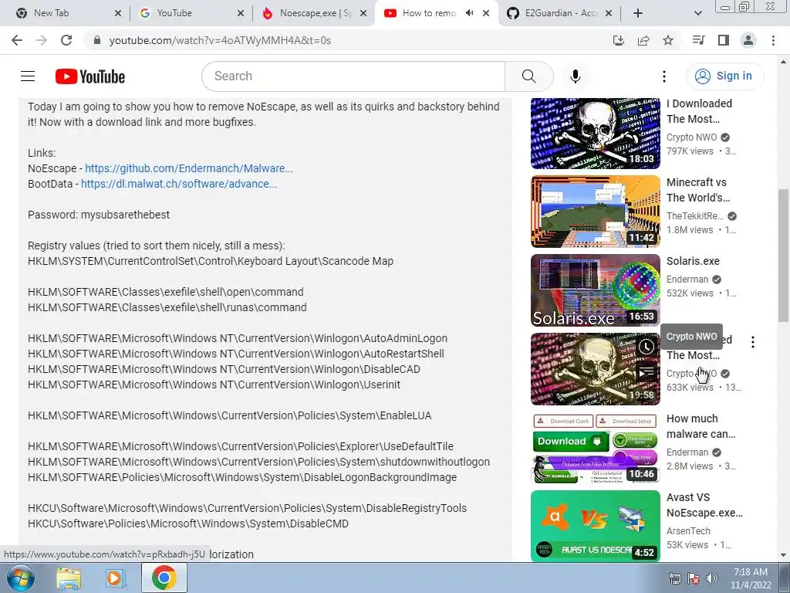Open How much malware can video title
The height and width of the screenshot is (593, 790).
tap(701, 426)
